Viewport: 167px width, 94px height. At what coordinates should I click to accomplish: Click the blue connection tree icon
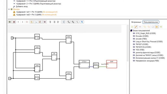[x=63, y=22]
